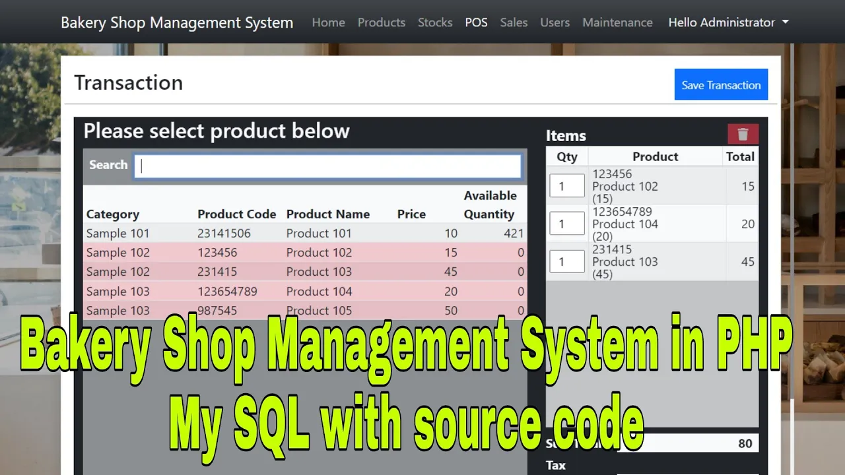The height and width of the screenshot is (475, 845).
Task: Click available quantity value 421
Action: tap(513, 233)
